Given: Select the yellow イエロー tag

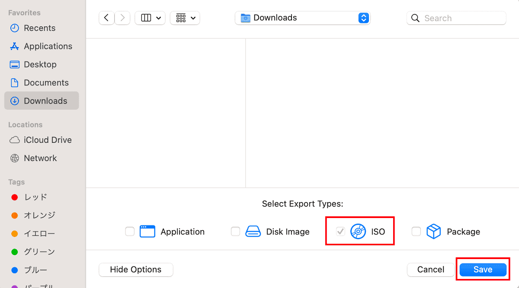Looking at the screenshot, I should click(42, 234).
